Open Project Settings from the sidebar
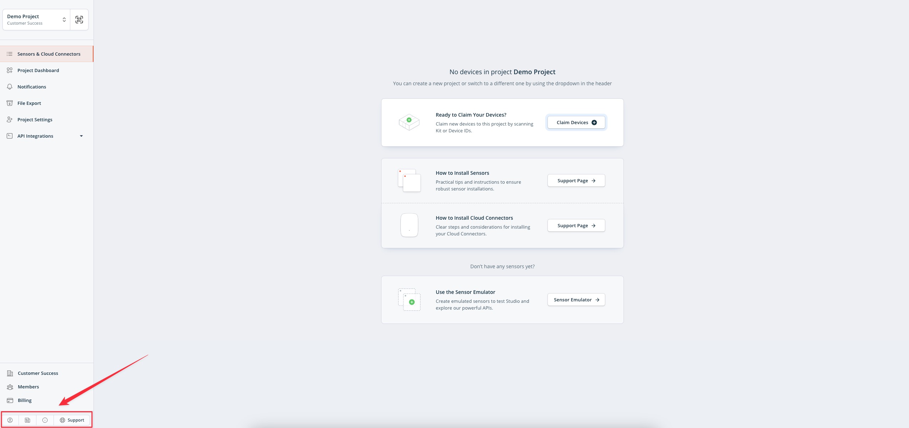Image resolution: width=909 pixels, height=428 pixels. tap(35, 120)
